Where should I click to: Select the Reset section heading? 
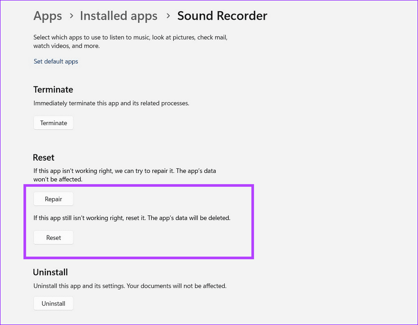click(x=43, y=158)
